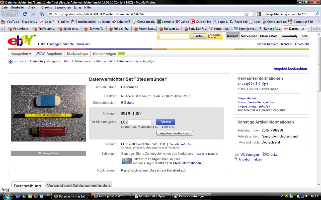Switch to the Kuriose Au... tab

point(270,29)
